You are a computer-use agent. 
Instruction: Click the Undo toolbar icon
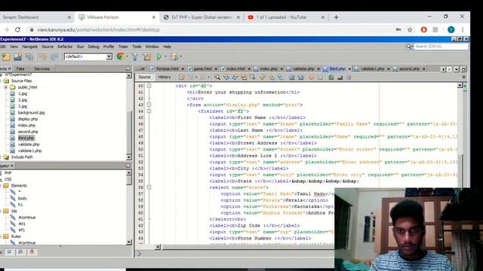[x=43, y=56]
